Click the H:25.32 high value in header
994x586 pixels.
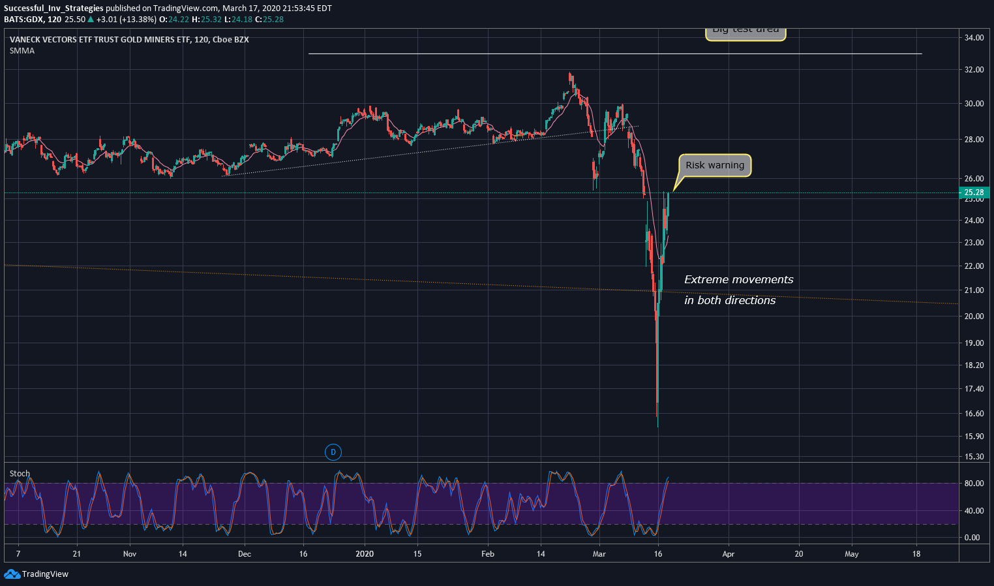pyautogui.click(x=207, y=19)
